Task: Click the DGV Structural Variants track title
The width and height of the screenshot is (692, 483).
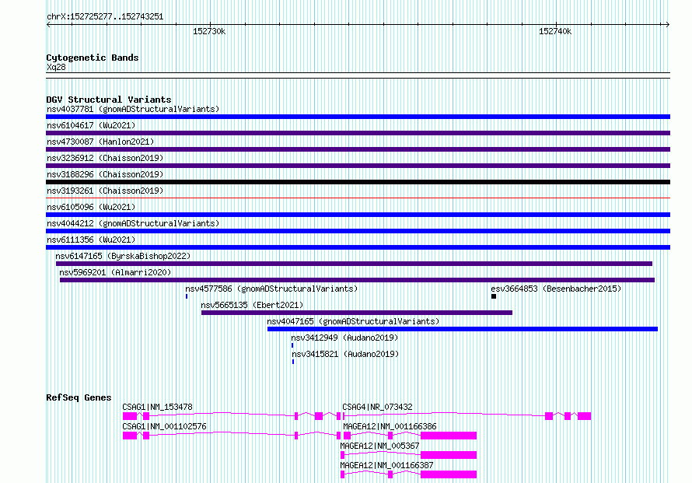Action: [x=109, y=100]
